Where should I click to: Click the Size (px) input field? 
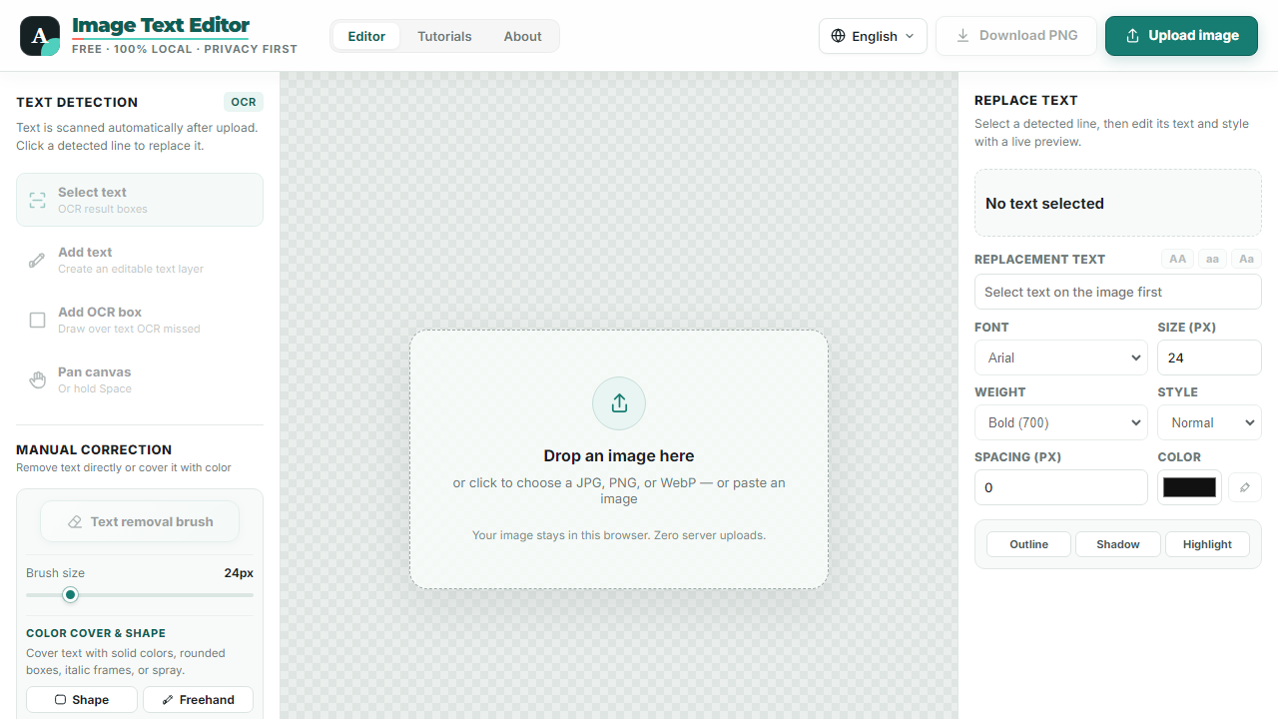[1209, 358]
